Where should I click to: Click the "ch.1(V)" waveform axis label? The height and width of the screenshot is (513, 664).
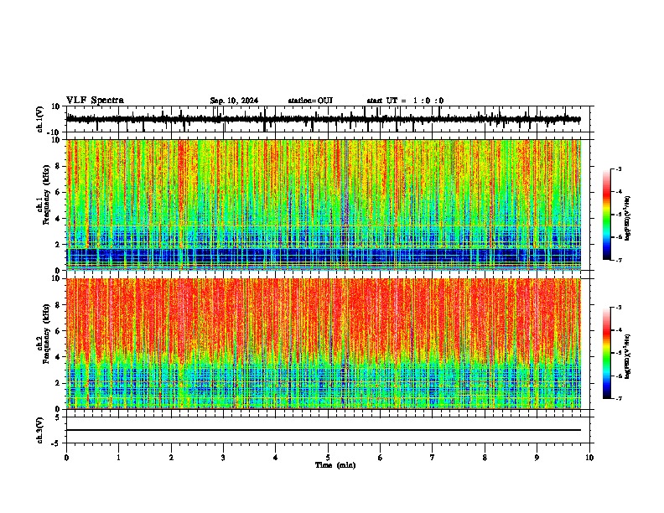40,119
